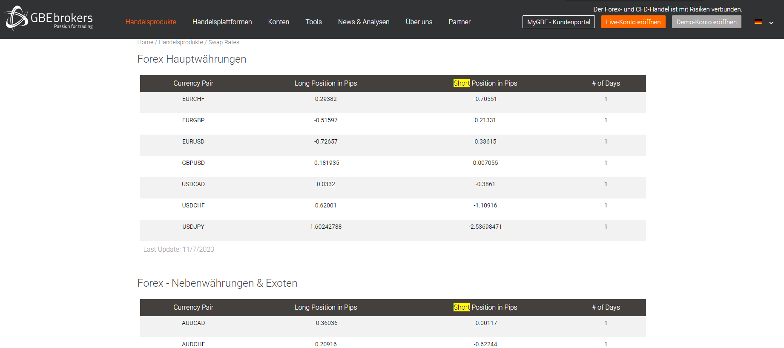Click USDJPY long value 1.60242788
Viewport: 784px width, 348px height.
326,227
